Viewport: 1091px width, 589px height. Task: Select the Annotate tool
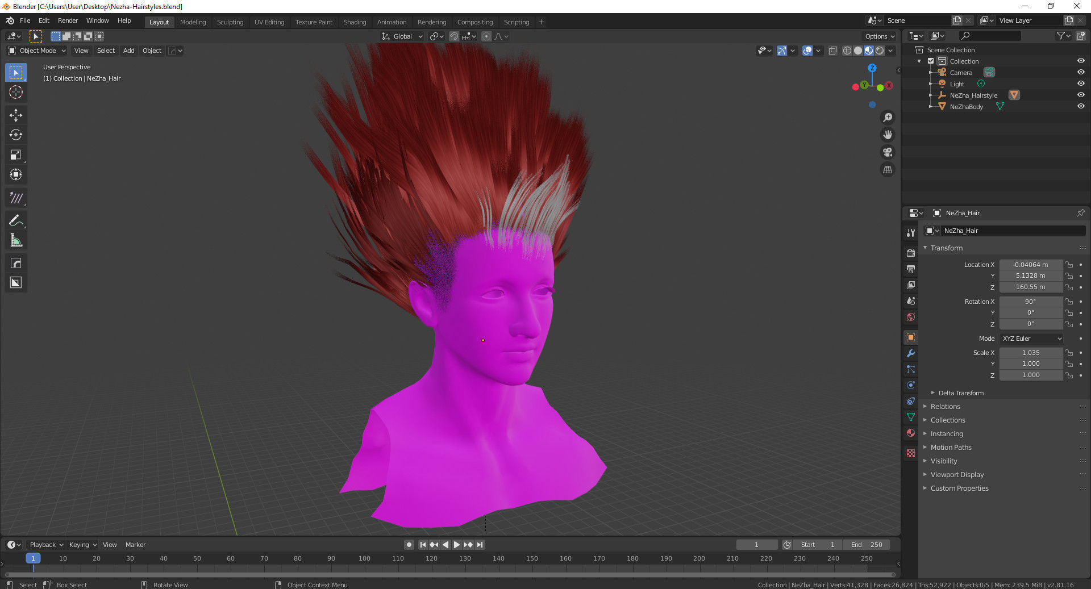(x=16, y=220)
